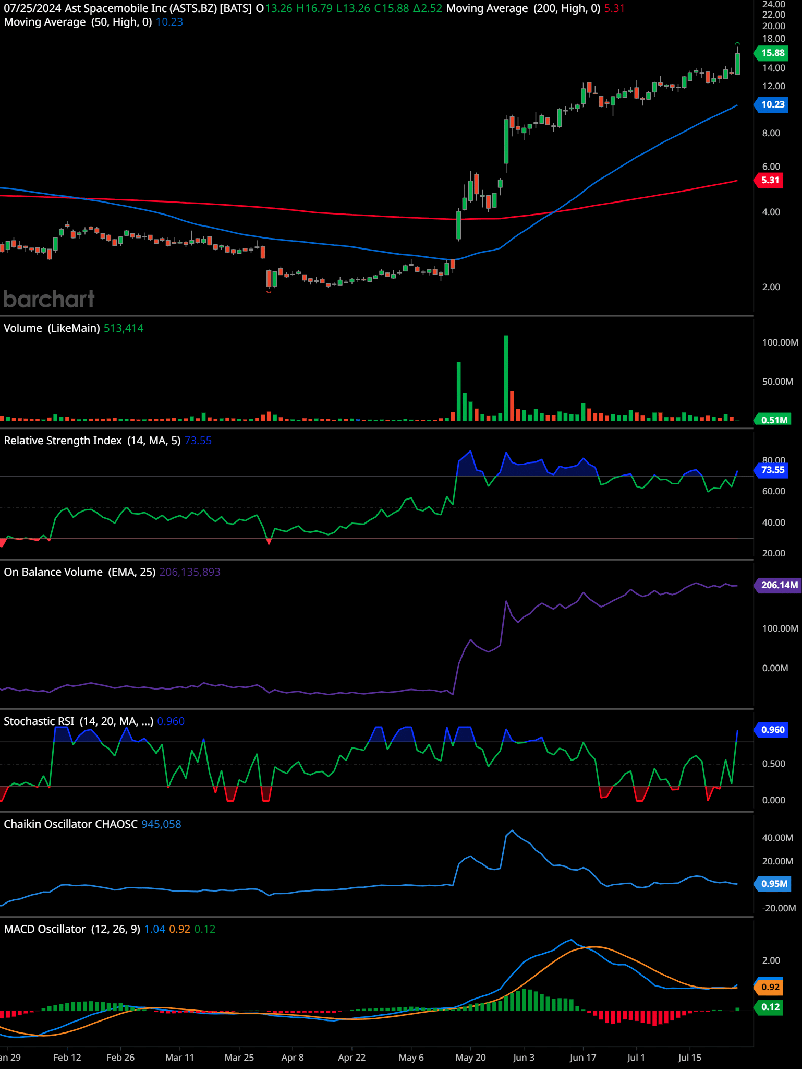Click the -20.00M Chaikin axis label
The width and height of the screenshot is (802, 1069).
click(779, 908)
